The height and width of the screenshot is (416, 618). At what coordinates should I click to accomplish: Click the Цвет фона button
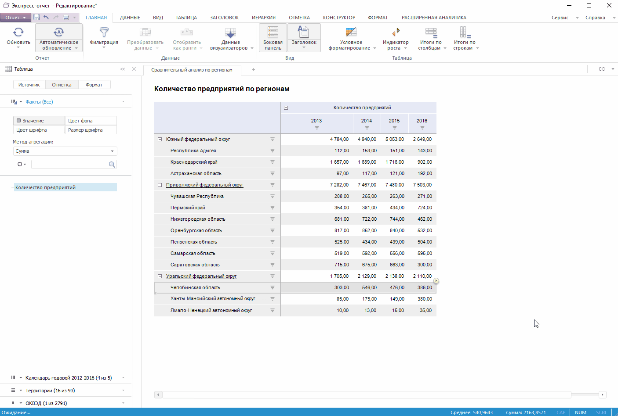(x=91, y=121)
